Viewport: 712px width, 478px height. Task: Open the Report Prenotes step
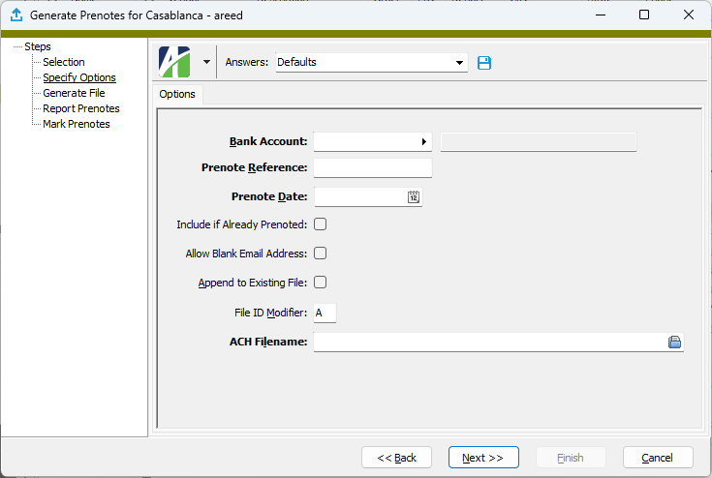pyautogui.click(x=81, y=108)
